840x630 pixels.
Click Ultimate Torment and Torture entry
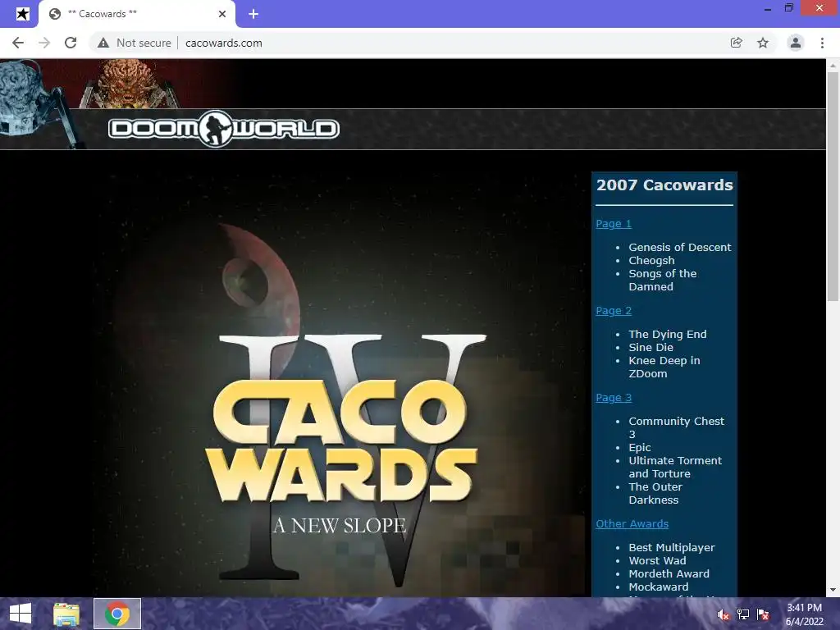pos(675,467)
